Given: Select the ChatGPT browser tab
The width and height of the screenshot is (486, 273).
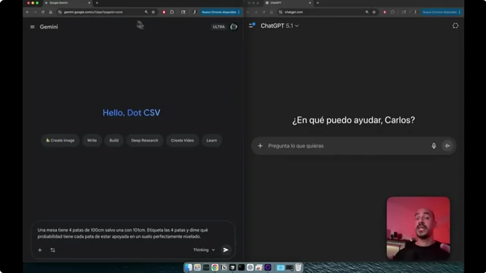Looking at the screenshot, I should click(288, 3).
